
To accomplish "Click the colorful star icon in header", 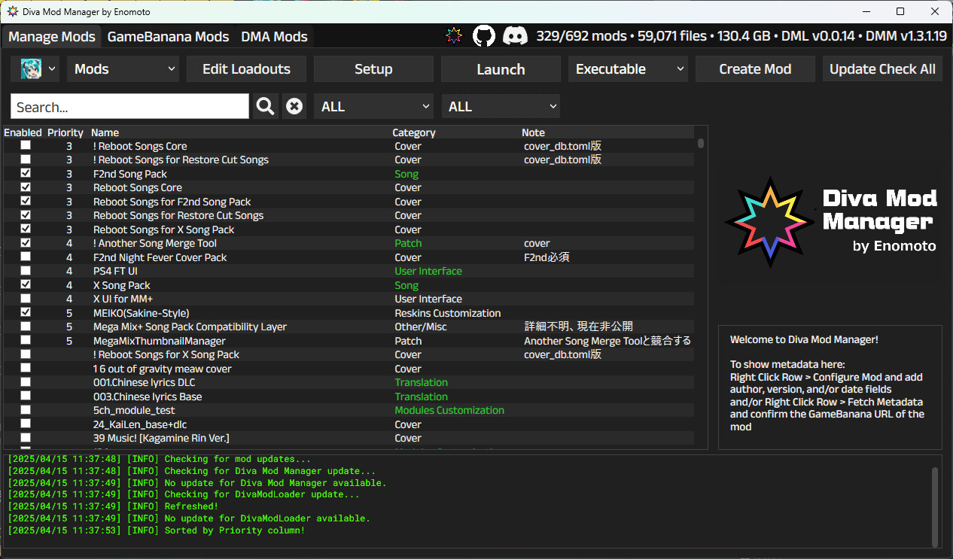I will click(x=454, y=36).
